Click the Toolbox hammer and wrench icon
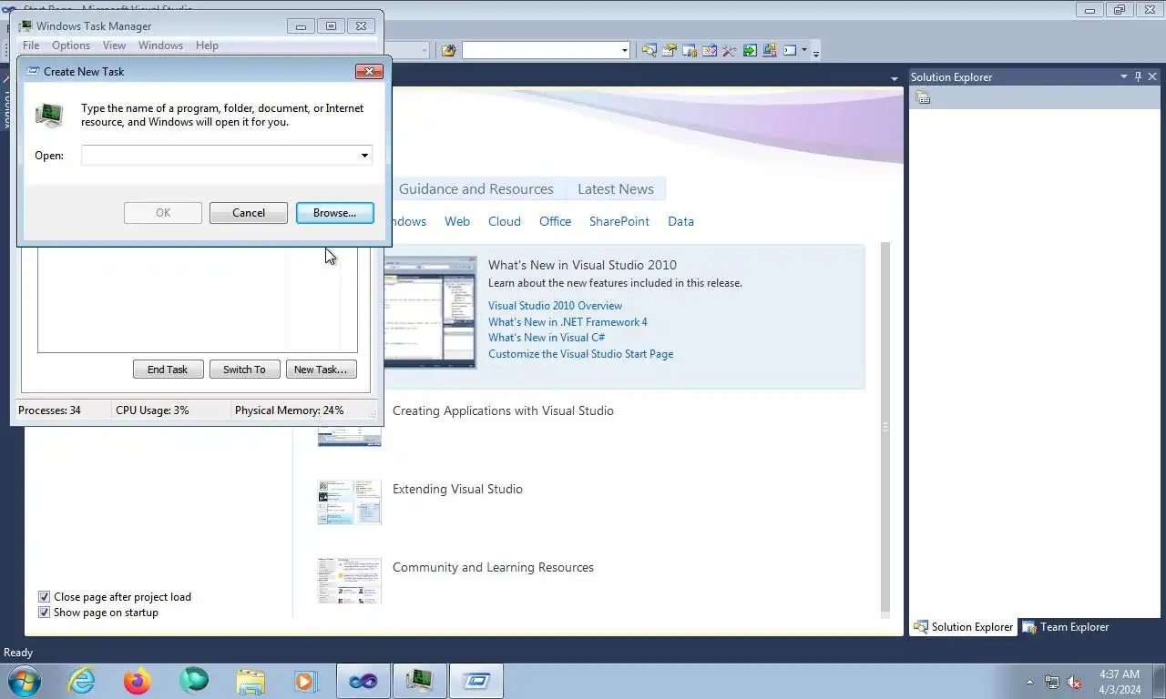The image size is (1166, 699). tap(730, 50)
